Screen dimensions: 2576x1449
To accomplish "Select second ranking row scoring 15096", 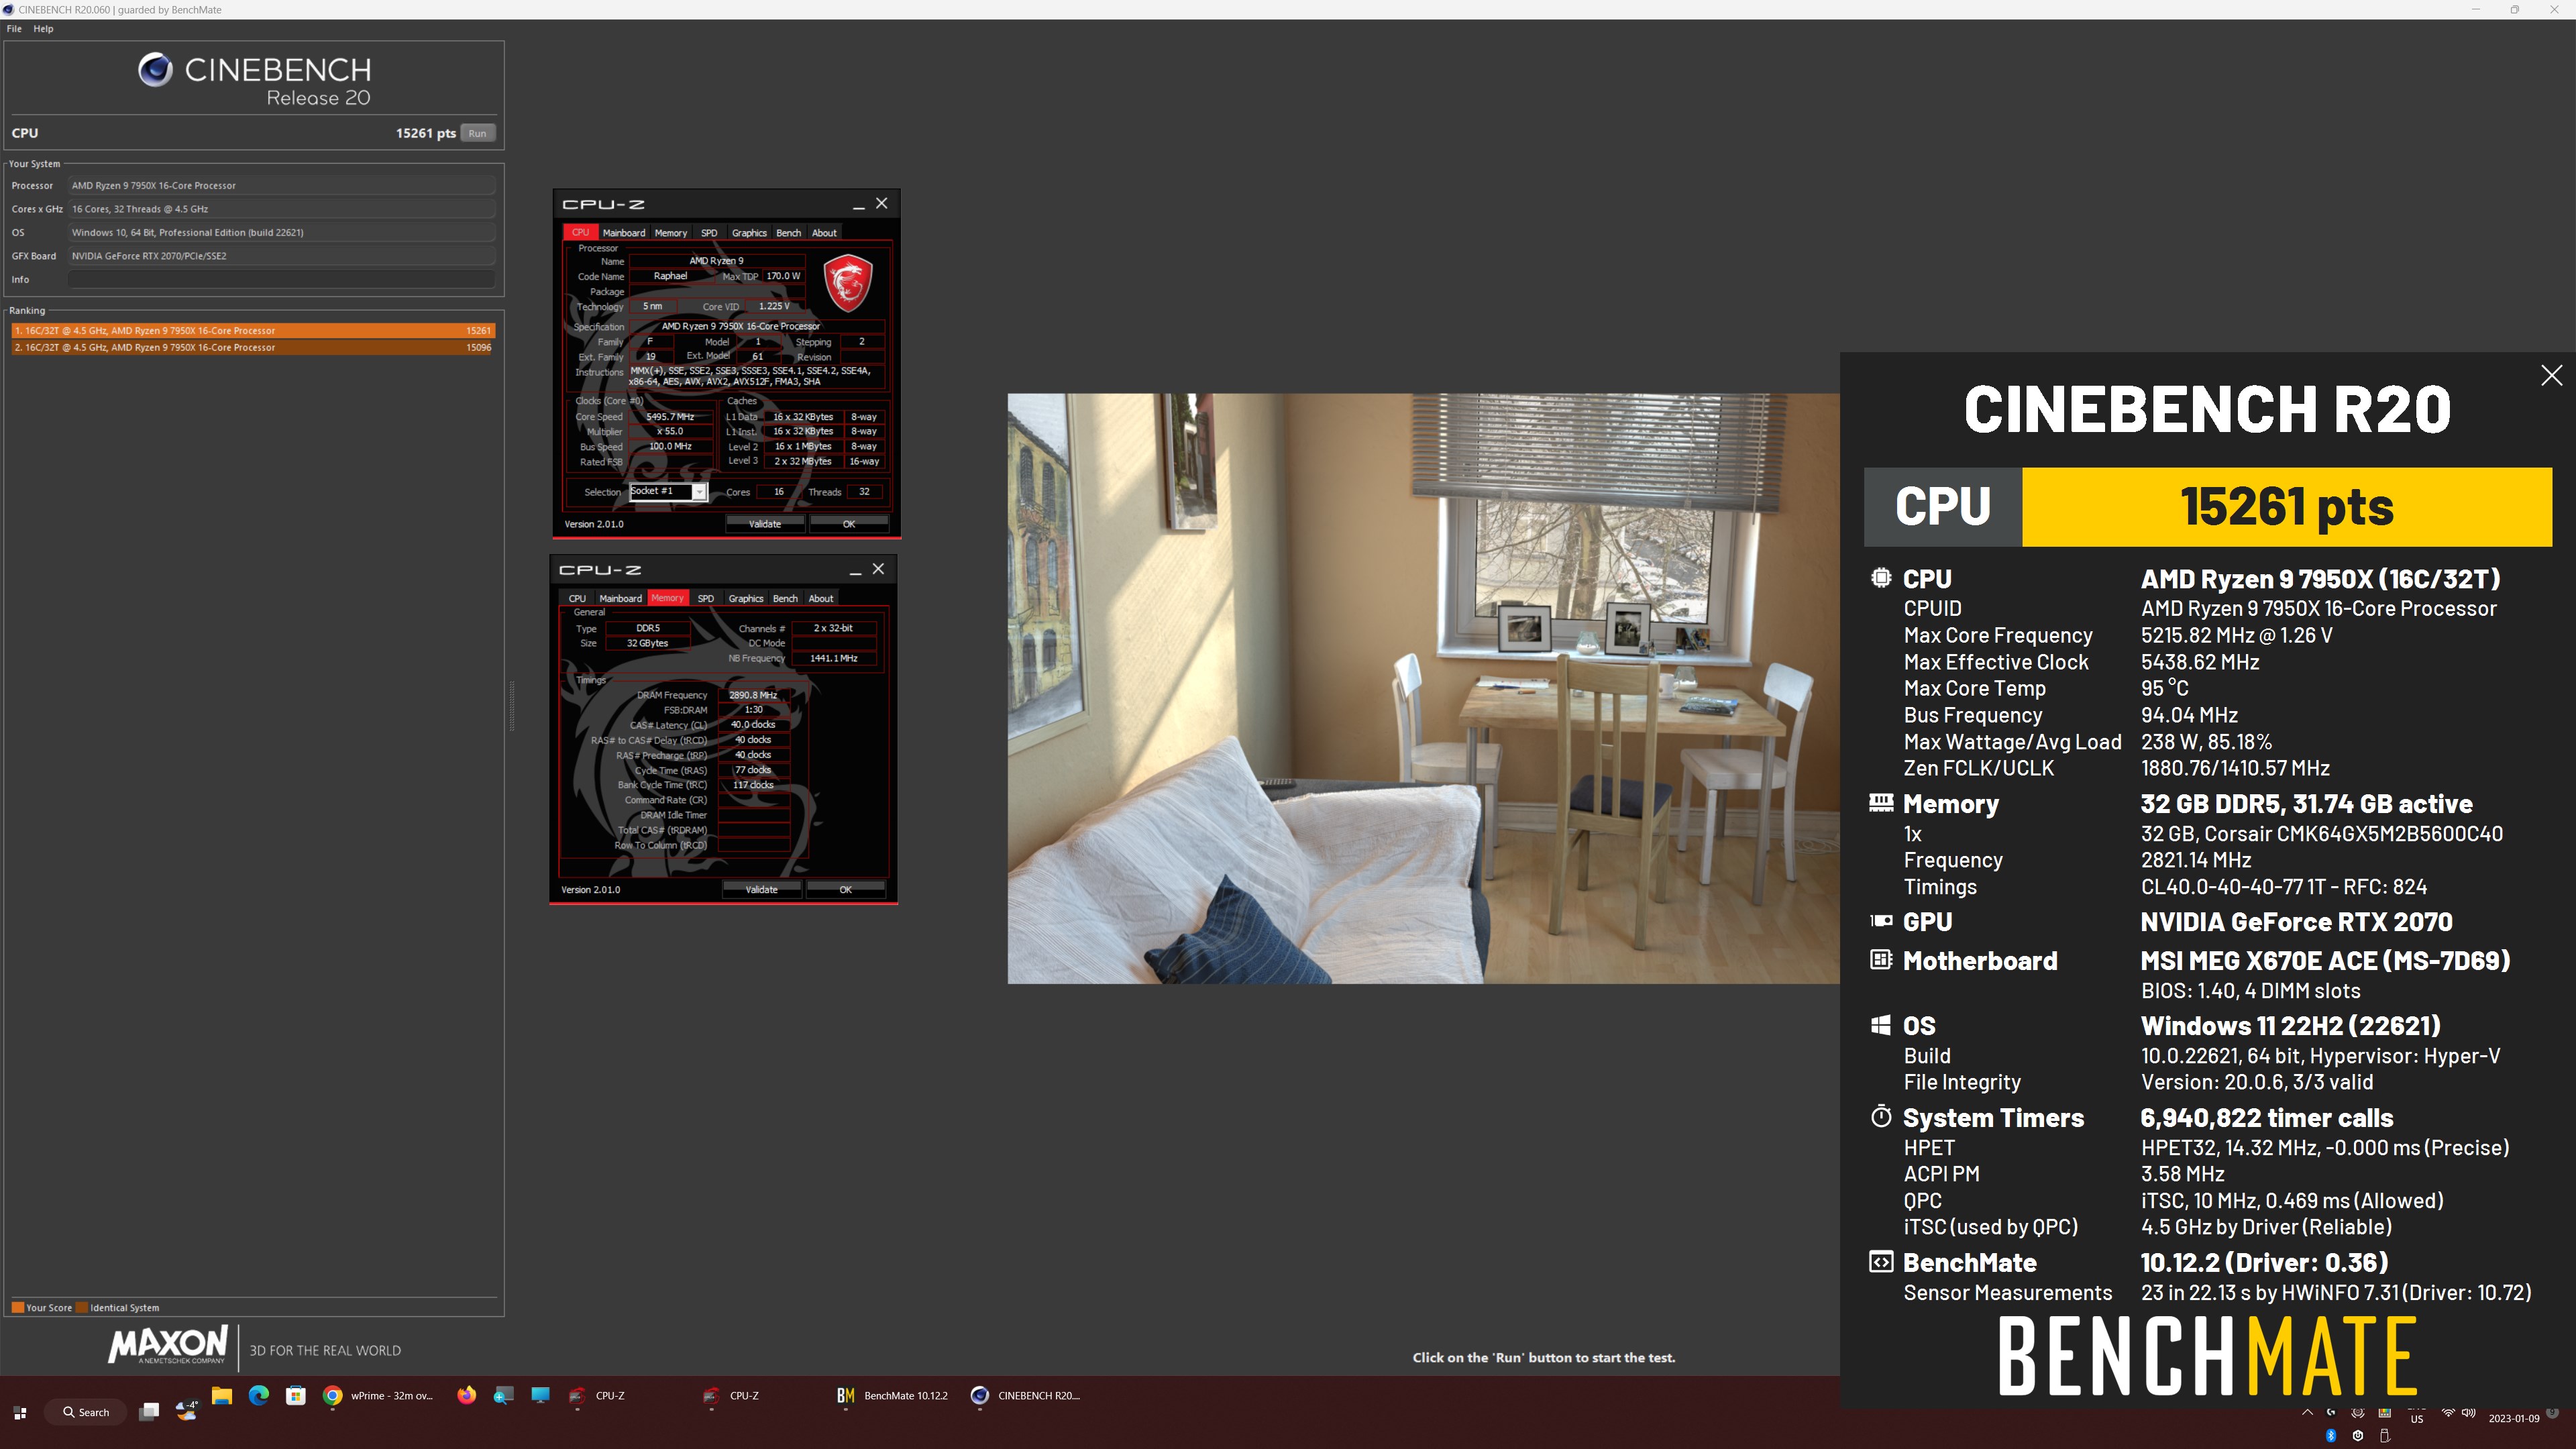I will 253,347.
